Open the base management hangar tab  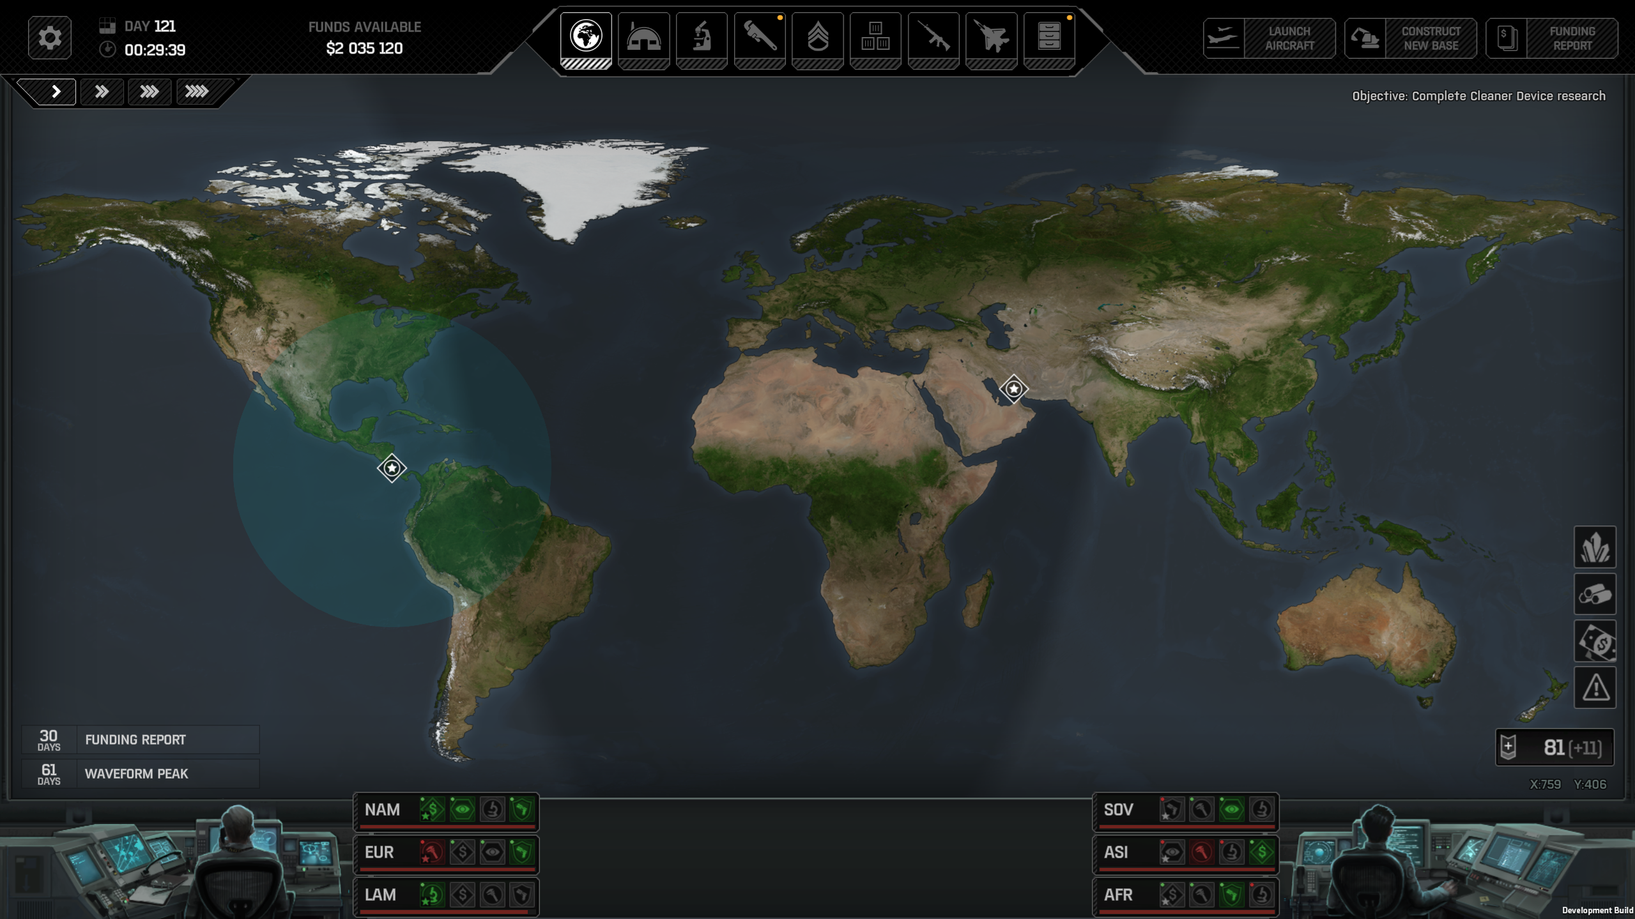(x=643, y=37)
